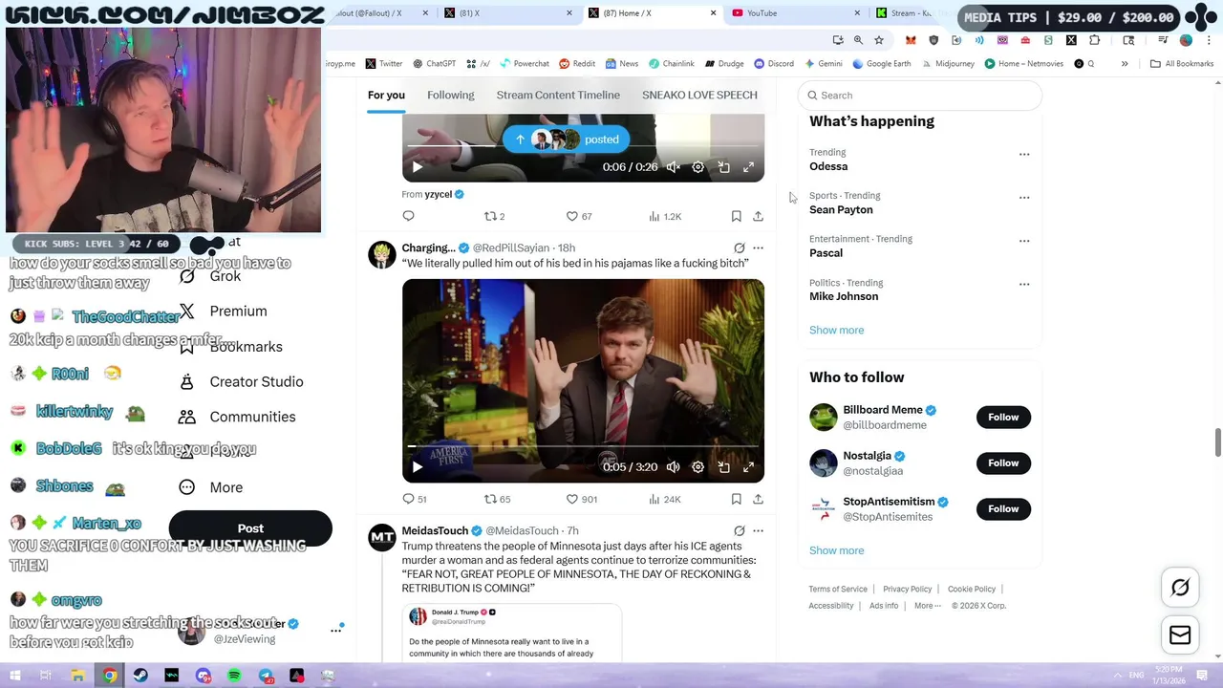1223x688 pixels.
Task: Open the Reddit bookmark
Action: tap(577, 64)
